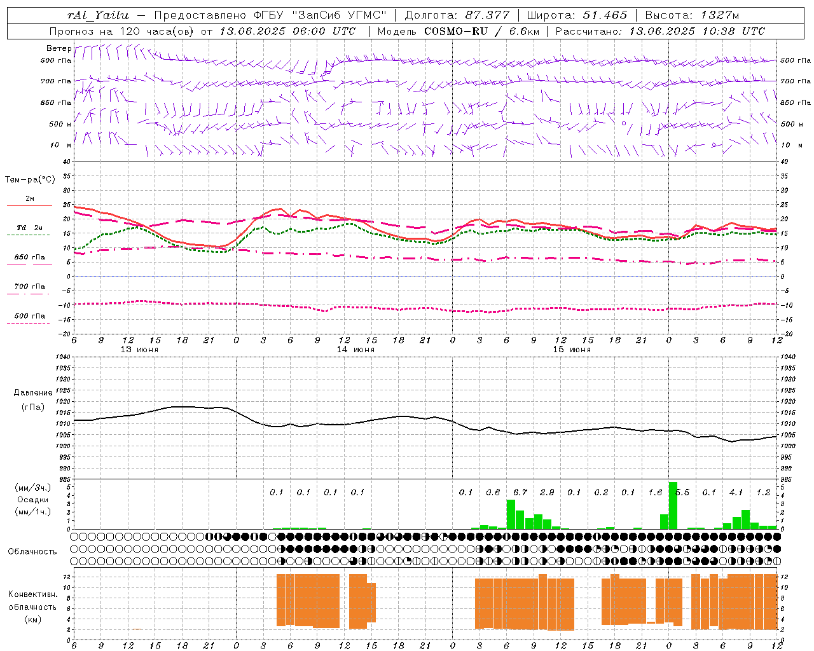814x651 pixels.
Task: Click the tallest green precipitation bar
Action: pyautogui.click(x=673, y=505)
